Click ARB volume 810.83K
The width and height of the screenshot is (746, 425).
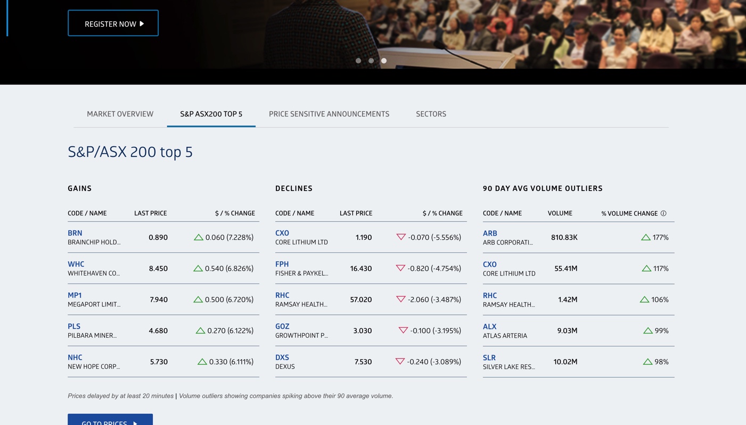[x=564, y=237]
